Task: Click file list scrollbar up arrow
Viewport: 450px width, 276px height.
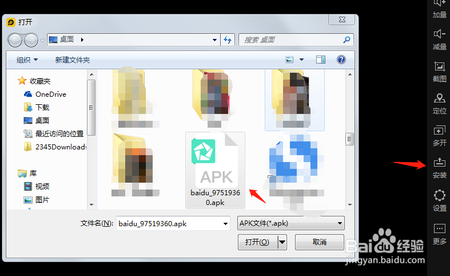Action: (x=350, y=74)
